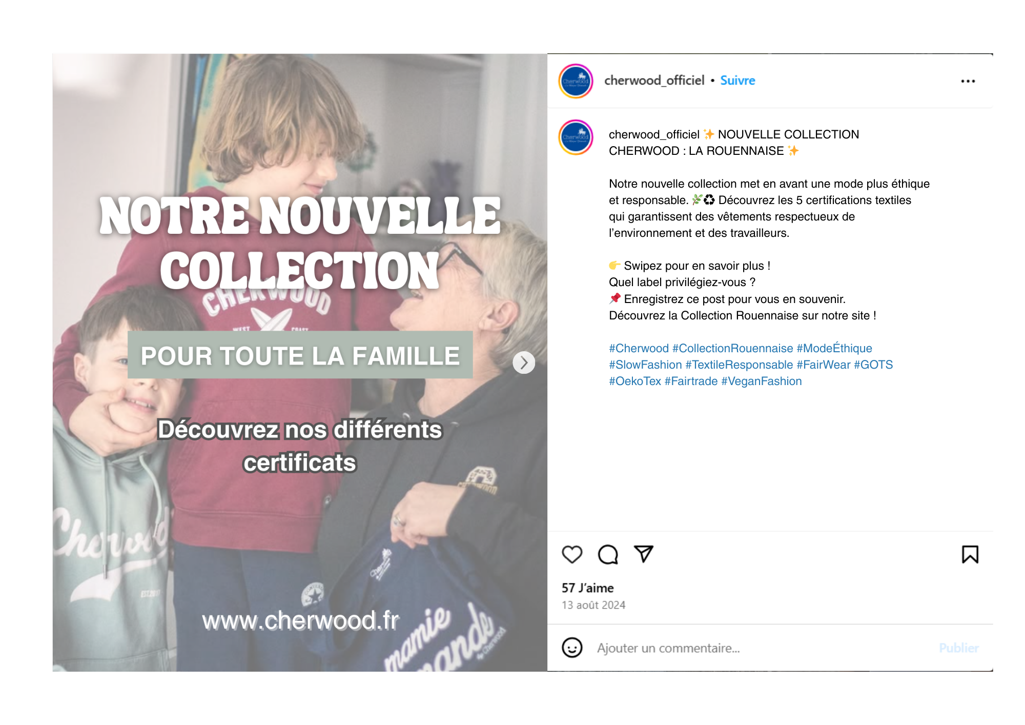The image size is (1025, 725).
Task: Save the post with bookmark icon
Action: pyautogui.click(x=970, y=554)
